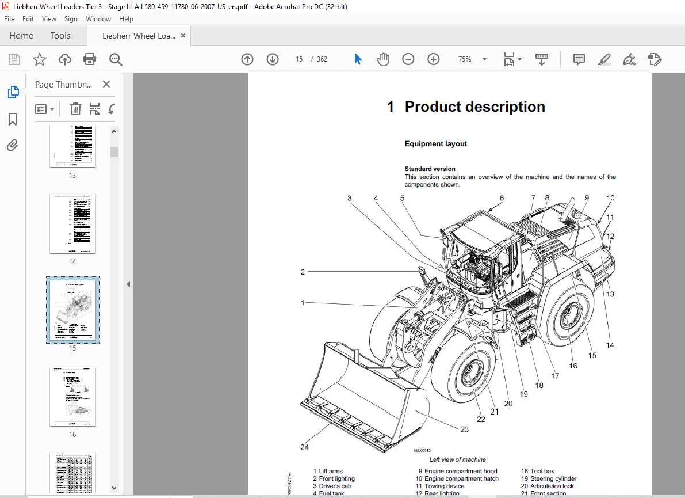This screenshot has width=685, height=498.
Task: Zoom out with minus icon
Action: point(408,59)
